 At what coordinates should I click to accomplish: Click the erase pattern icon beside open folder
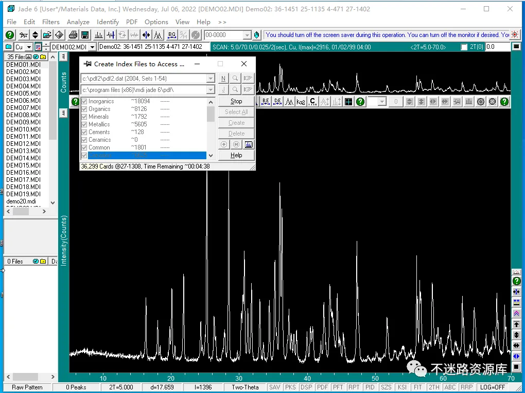coord(59,35)
